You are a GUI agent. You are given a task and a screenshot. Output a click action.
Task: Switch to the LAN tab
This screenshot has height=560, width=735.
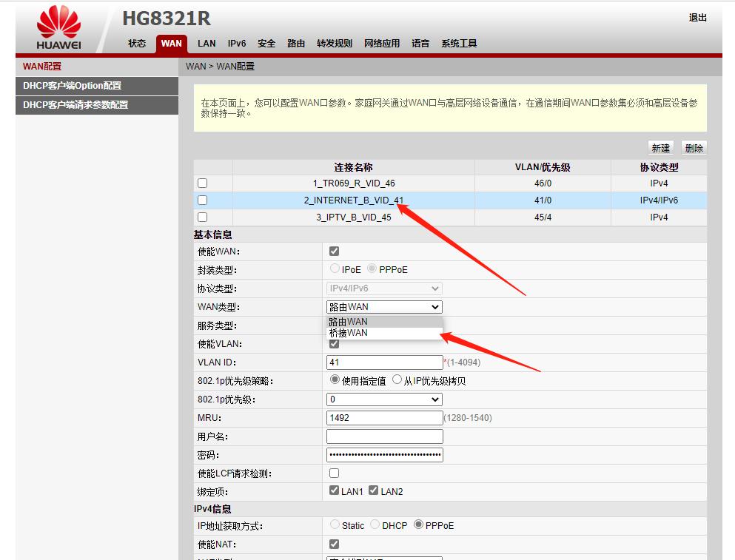pos(207,43)
